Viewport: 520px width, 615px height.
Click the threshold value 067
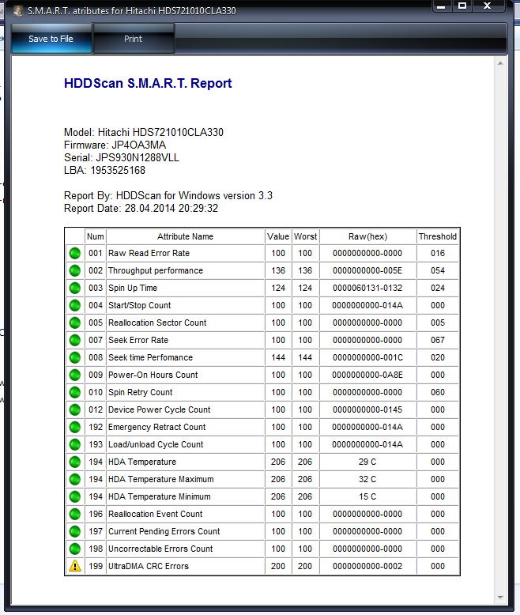pos(438,340)
